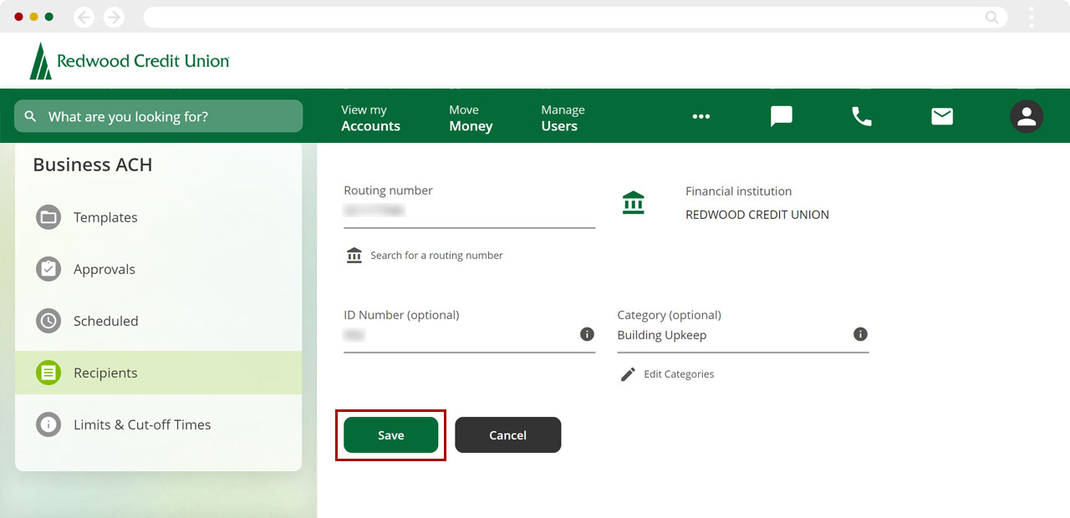Select Limits & Cut-off Times in the sidebar
The width and height of the screenshot is (1070, 518).
[x=158, y=424]
